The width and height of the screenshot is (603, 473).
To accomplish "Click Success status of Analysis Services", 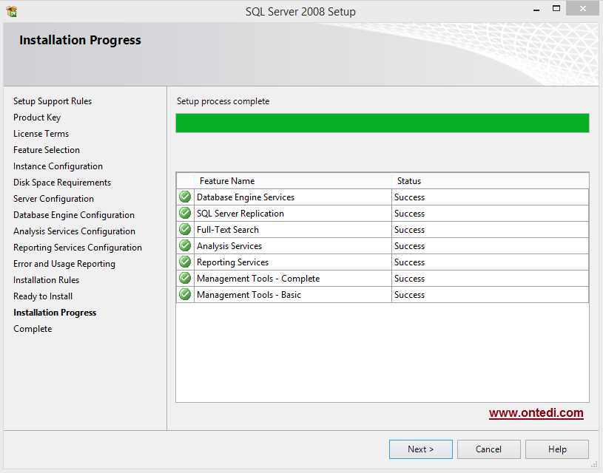I will point(410,246).
